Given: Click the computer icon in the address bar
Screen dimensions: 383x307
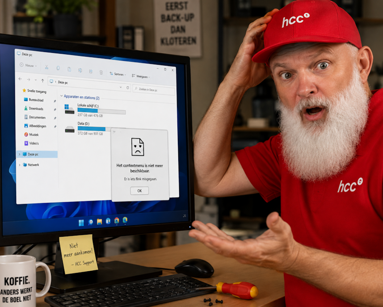Looking at the screenshot, I should coord(51,82).
